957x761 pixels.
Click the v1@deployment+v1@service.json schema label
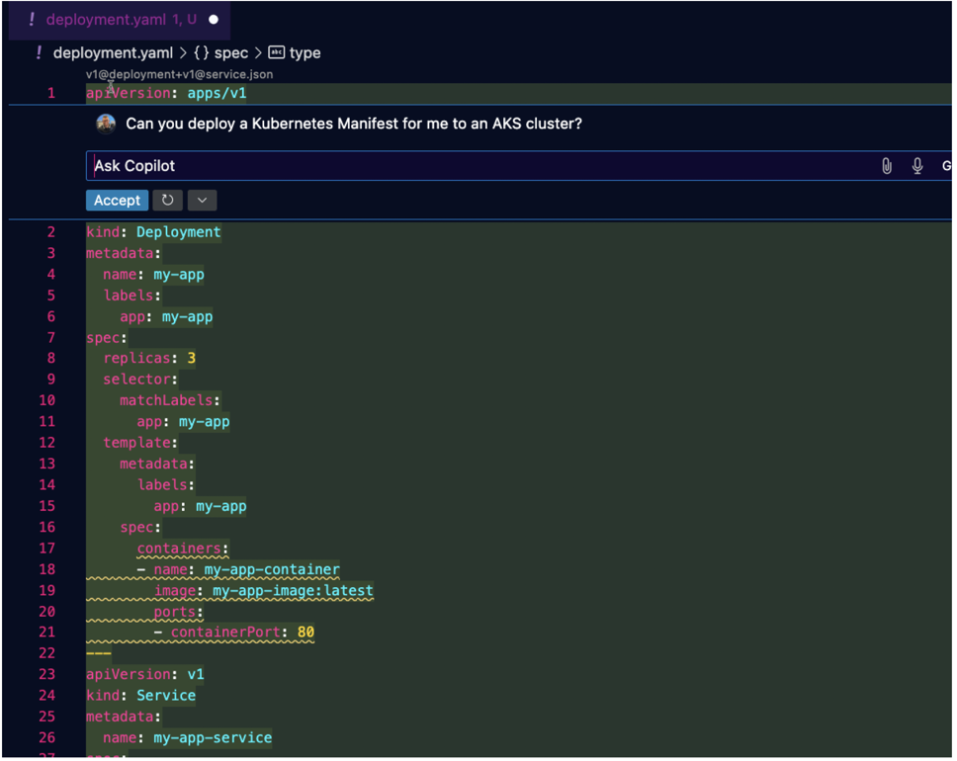[180, 74]
